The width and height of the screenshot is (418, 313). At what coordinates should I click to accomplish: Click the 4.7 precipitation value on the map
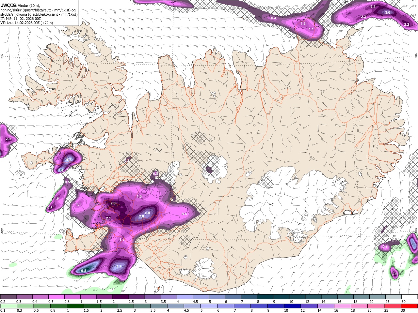69,160
